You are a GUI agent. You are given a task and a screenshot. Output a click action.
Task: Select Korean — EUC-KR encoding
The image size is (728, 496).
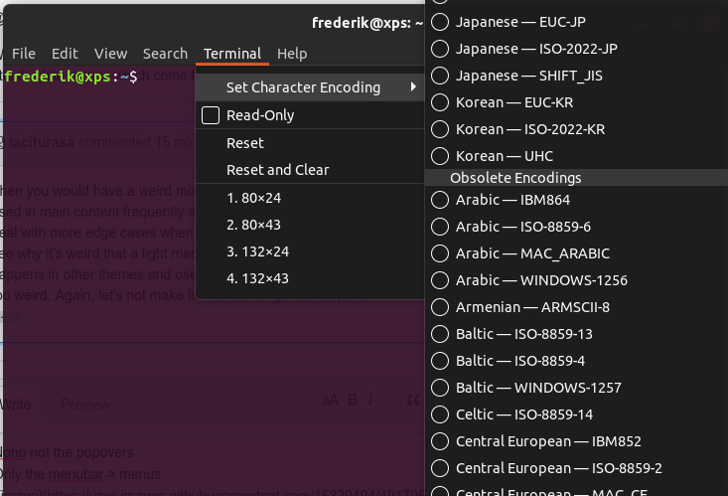coord(576,102)
